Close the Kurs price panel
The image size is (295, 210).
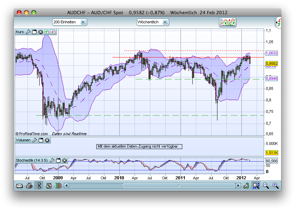40,32
